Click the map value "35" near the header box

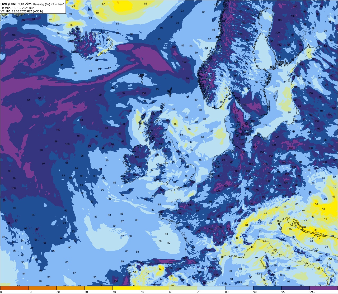tap(73, 6)
